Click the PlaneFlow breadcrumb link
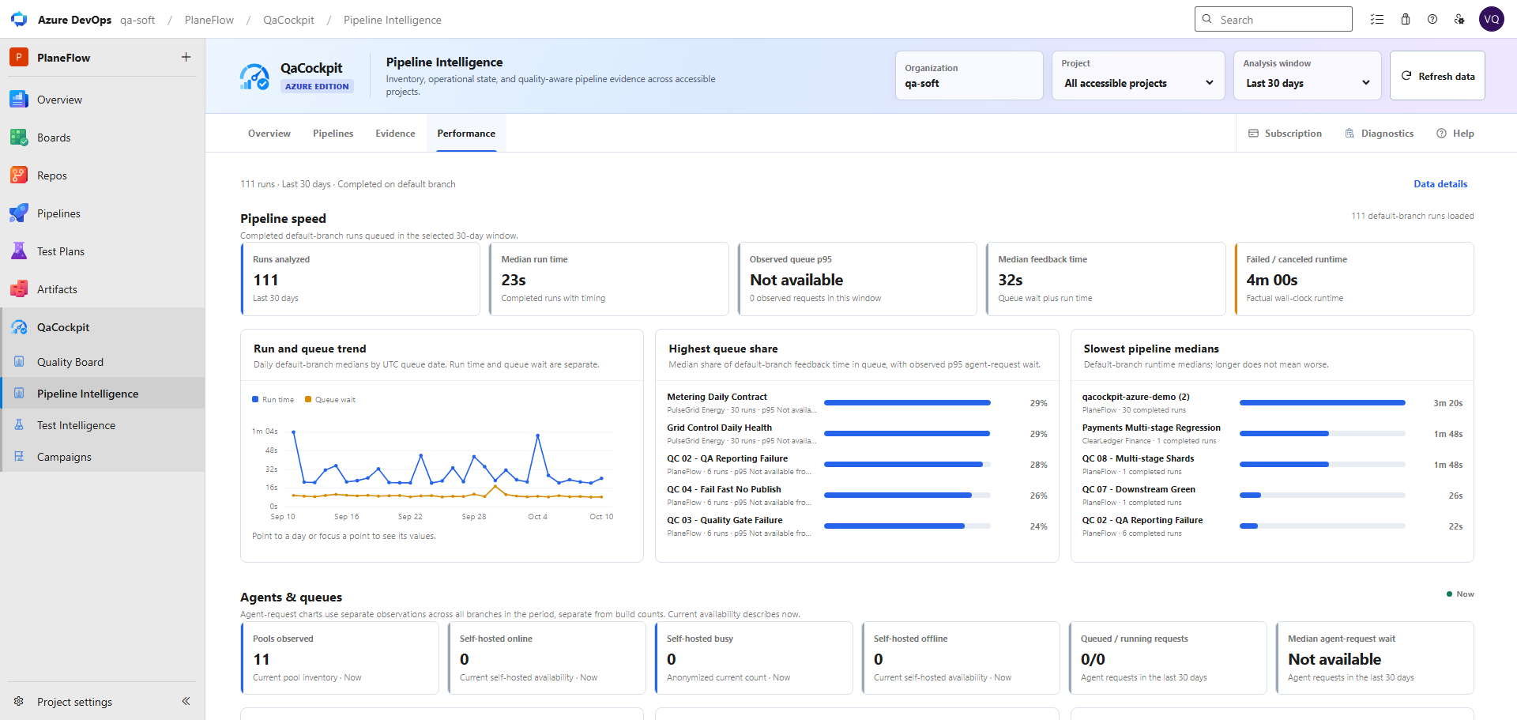This screenshot has width=1517, height=720. pyautogui.click(x=209, y=20)
